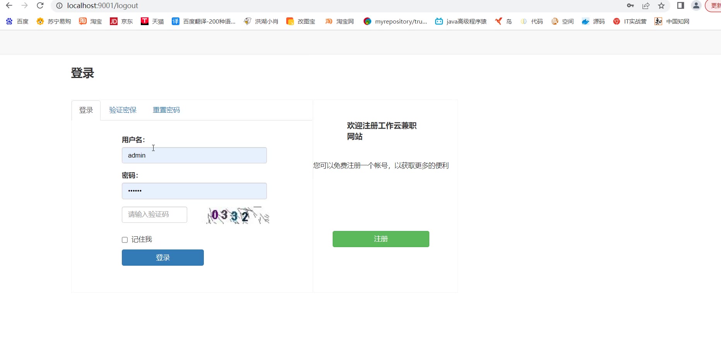The width and height of the screenshot is (721, 363).
Task: Open the 百度翻译 bookmark
Action: click(x=204, y=21)
